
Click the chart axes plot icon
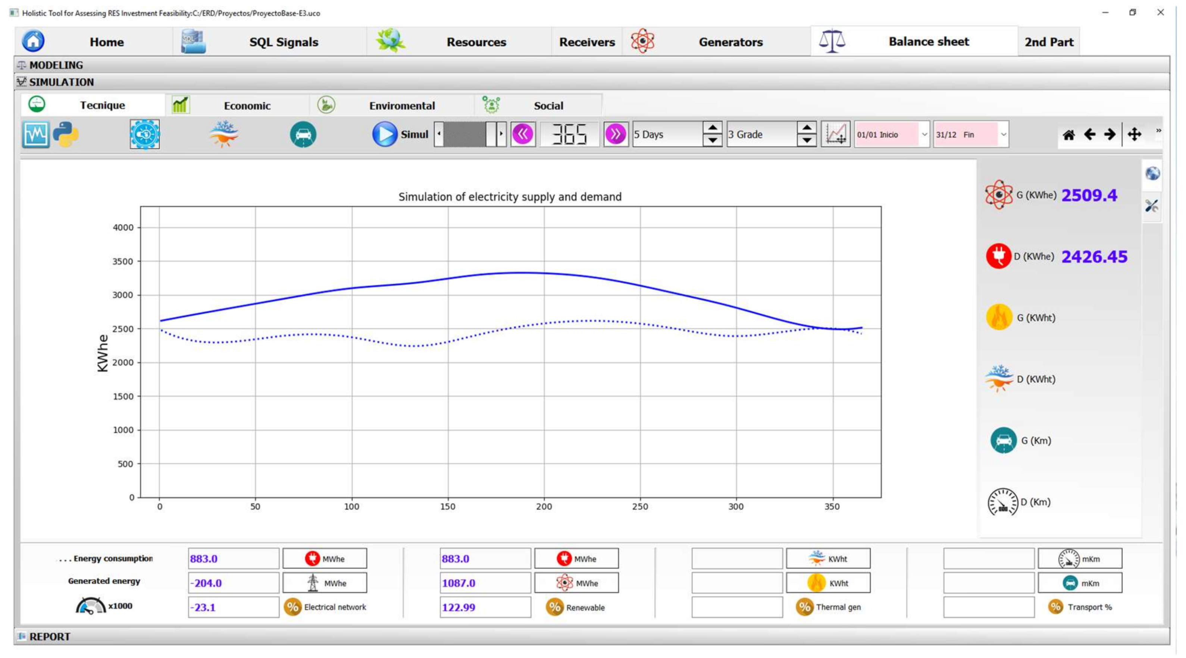point(835,134)
